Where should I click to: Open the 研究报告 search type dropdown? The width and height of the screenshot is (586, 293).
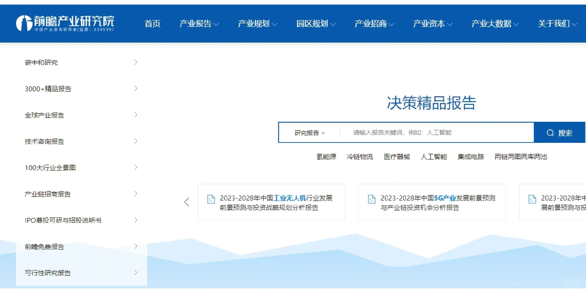click(x=309, y=133)
